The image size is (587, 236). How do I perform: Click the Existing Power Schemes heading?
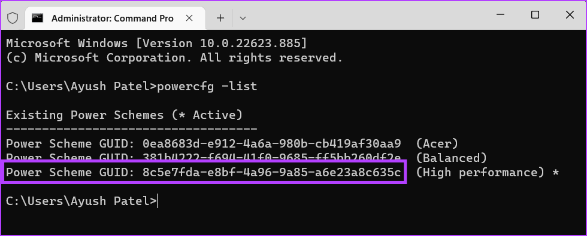click(125, 115)
